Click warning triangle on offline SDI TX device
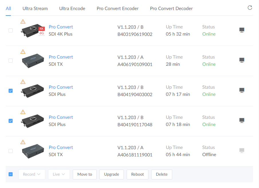Screen dimensions: 259x188 point(23,142)
